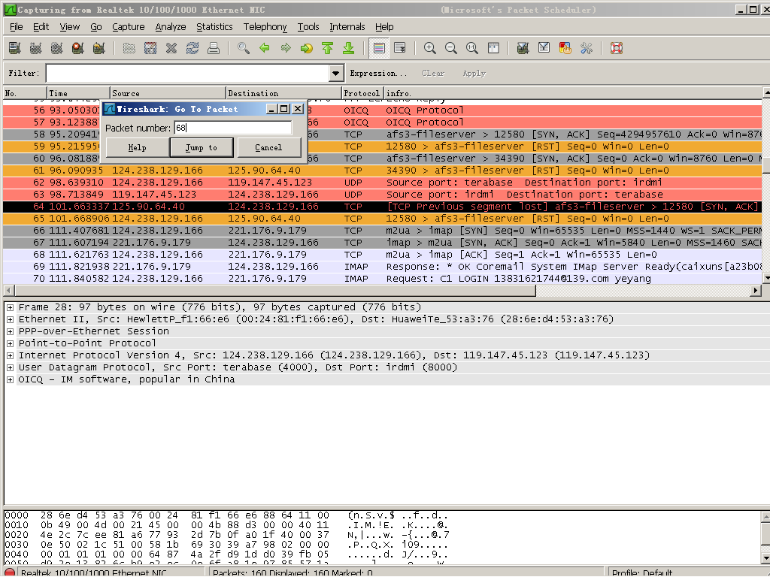Open the Filter history dropdown arrow
Screen dimensions: 770x577
pyautogui.click(x=335, y=73)
